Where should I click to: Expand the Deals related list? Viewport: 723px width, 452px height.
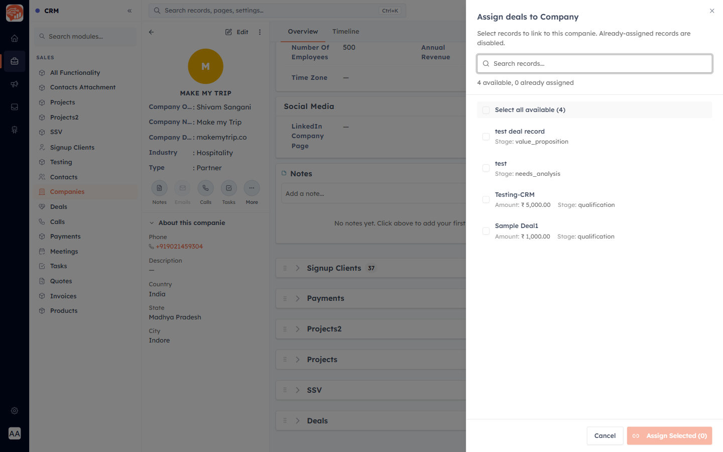(x=298, y=420)
